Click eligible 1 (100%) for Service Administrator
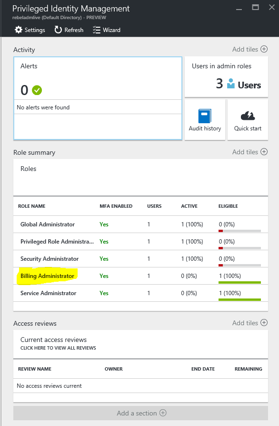The width and height of the screenshot is (279, 426). [230, 293]
